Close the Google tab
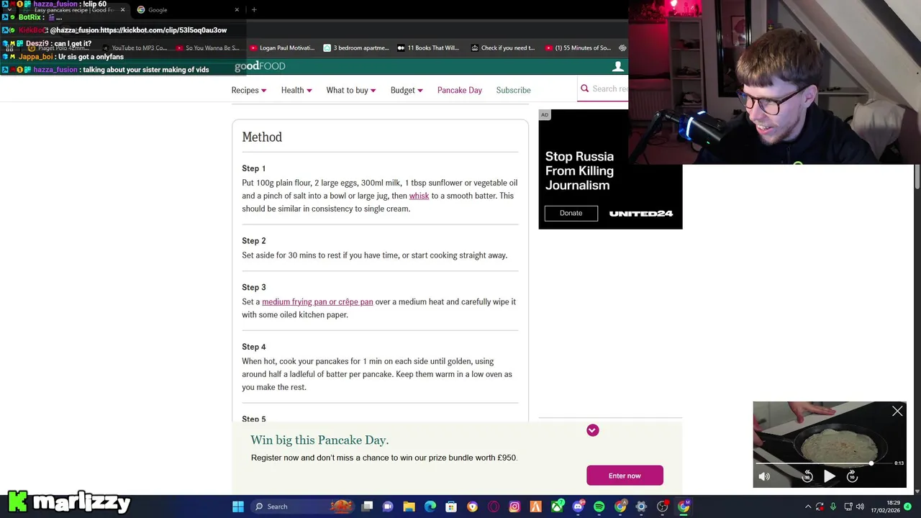The width and height of the screenshot is (921, 518). pos(237,10)
